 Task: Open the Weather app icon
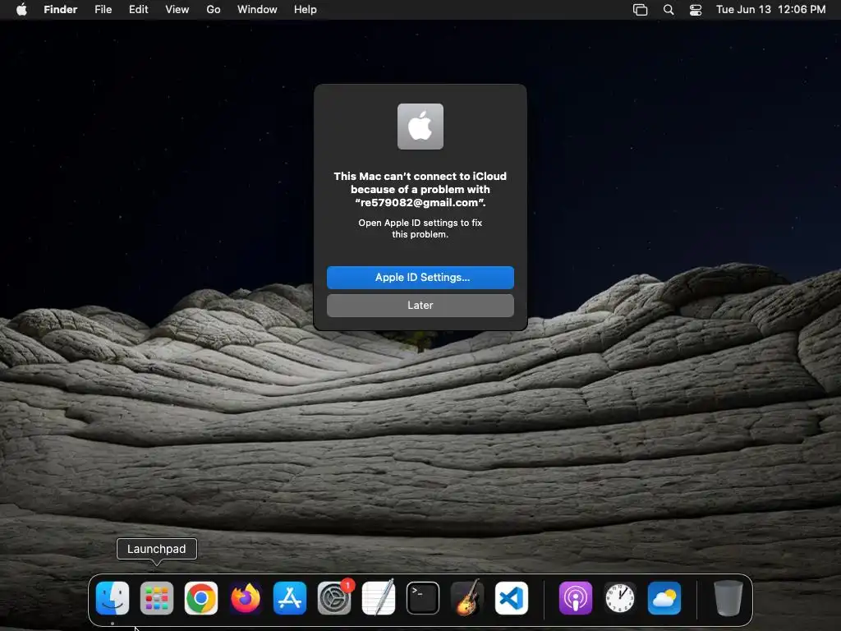664,598
